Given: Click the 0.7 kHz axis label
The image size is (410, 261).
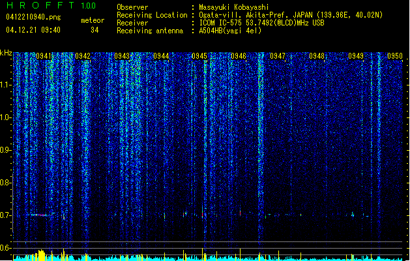Looking at the screenshot, I should 6,215.
